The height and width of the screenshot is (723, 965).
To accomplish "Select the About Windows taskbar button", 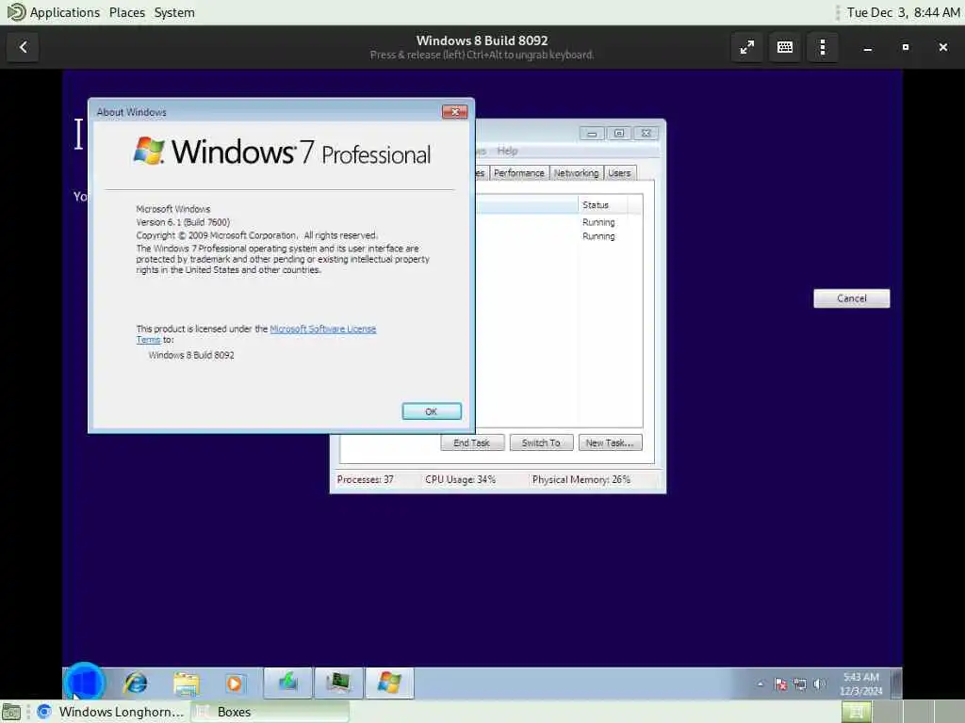I will click(x=389, y=683).
